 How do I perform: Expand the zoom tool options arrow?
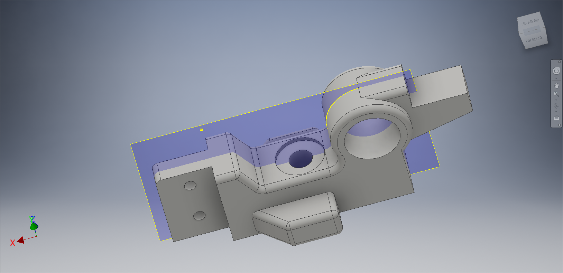point(556,100)
